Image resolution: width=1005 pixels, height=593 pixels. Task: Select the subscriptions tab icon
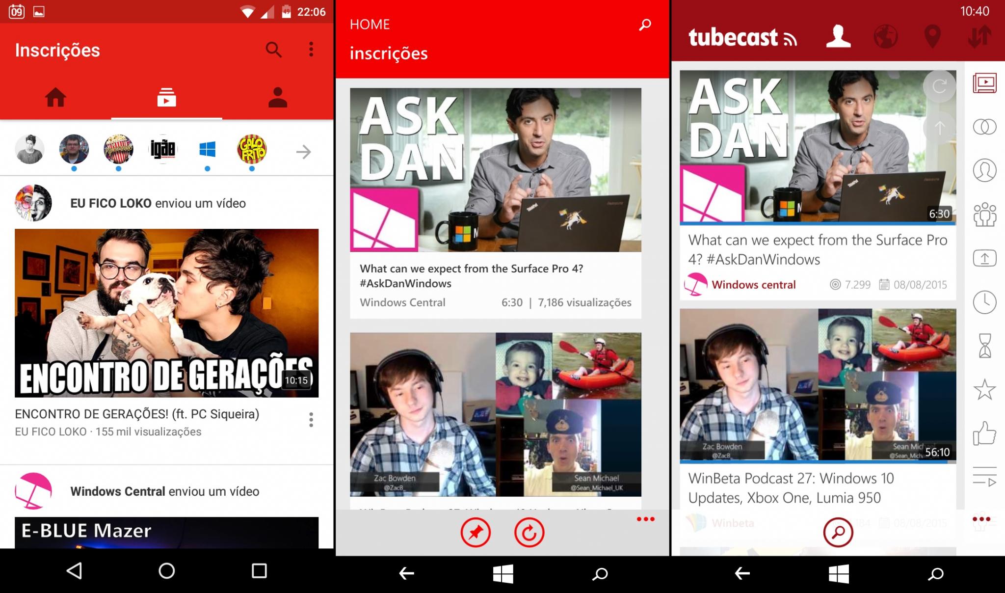click(166, 97)
